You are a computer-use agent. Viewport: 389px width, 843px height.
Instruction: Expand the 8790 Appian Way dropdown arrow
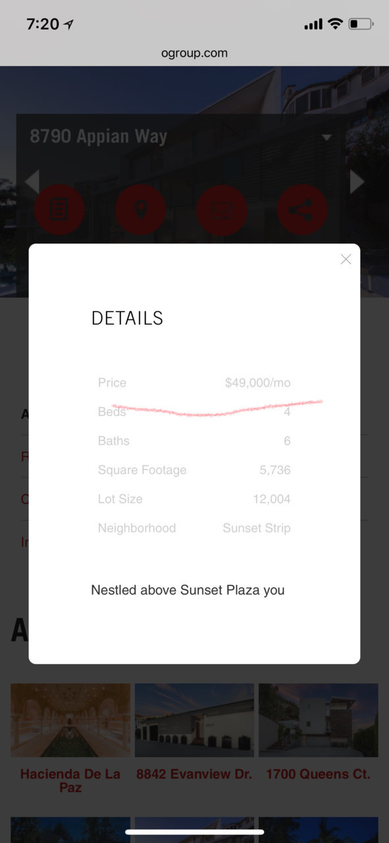[326, 138]
